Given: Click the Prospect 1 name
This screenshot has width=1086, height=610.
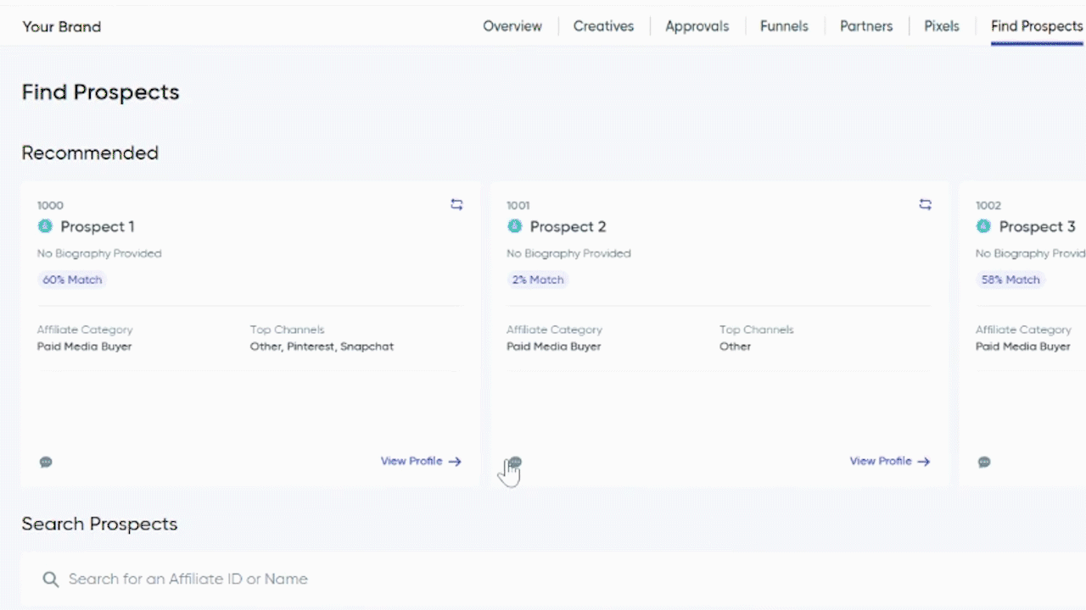Looking at the screenshot, I should point(98,226).
